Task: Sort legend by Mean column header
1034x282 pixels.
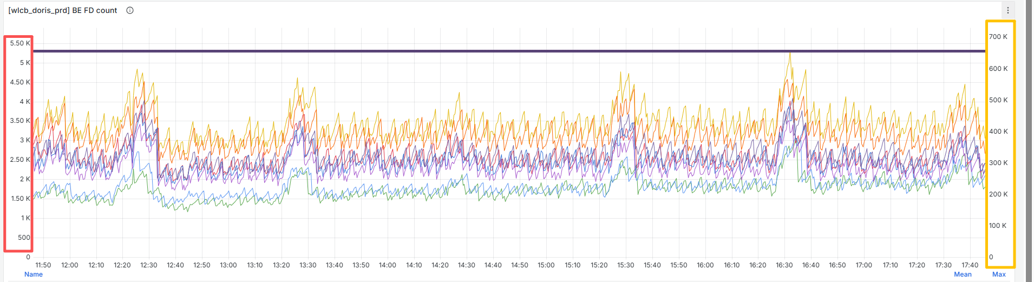Action: tap(963, 274)
